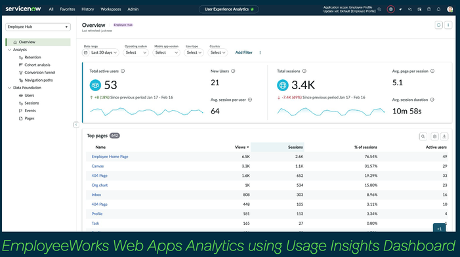Download the Top pages table

[444, 136]
